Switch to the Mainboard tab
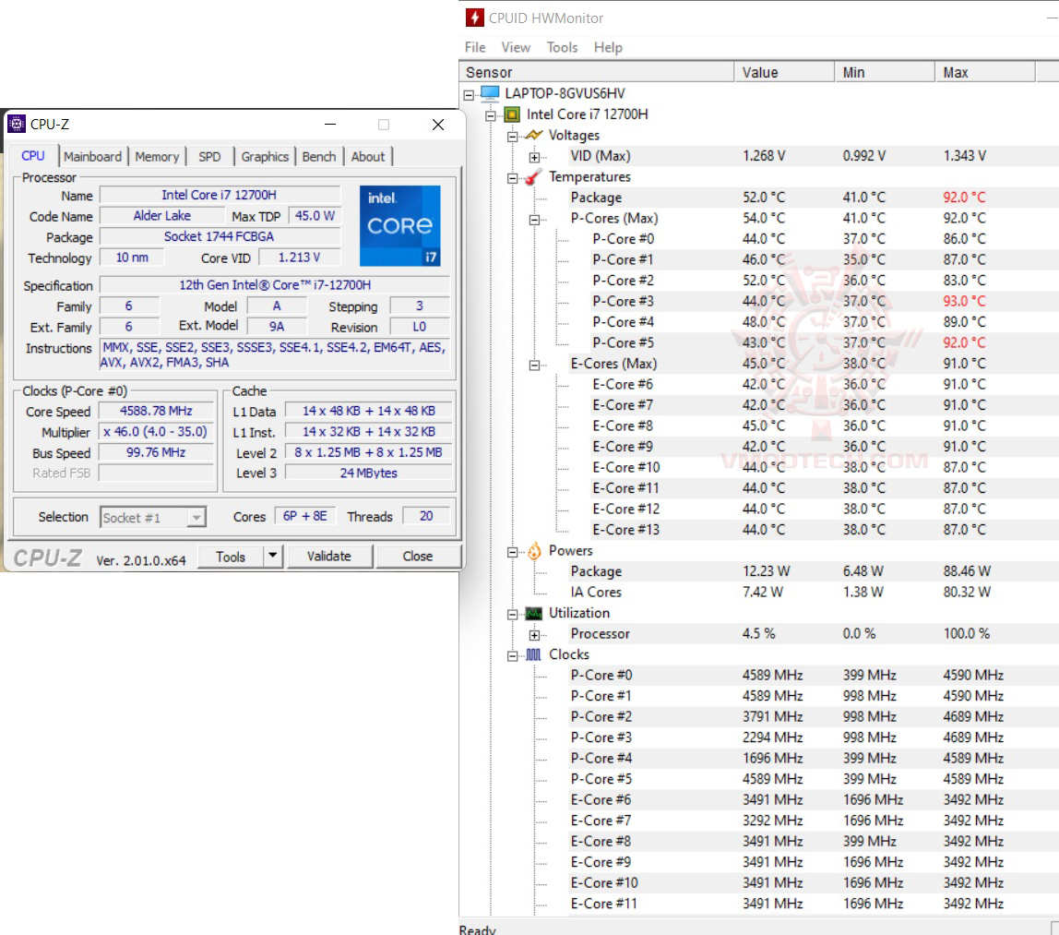The height and width of the screenshot is (935, 1059). [92, 157]
